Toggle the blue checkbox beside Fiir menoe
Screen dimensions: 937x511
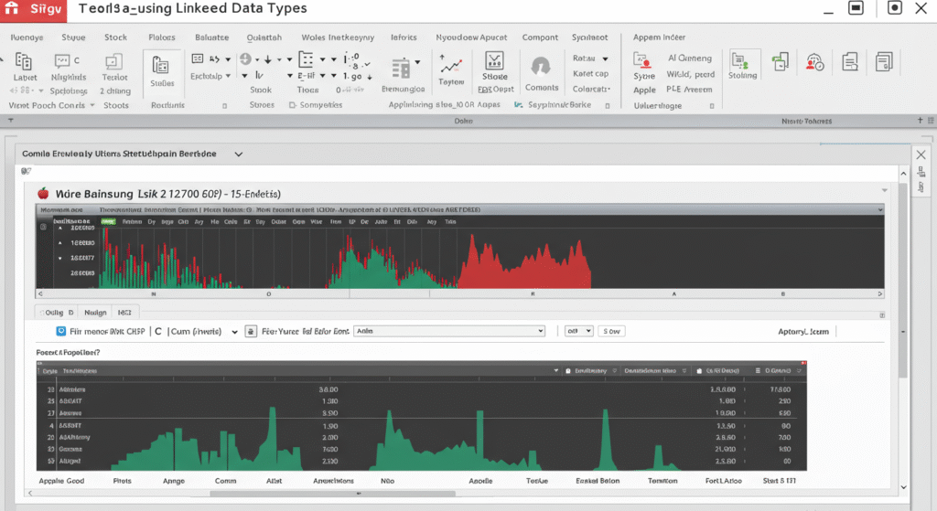point(61,332)
